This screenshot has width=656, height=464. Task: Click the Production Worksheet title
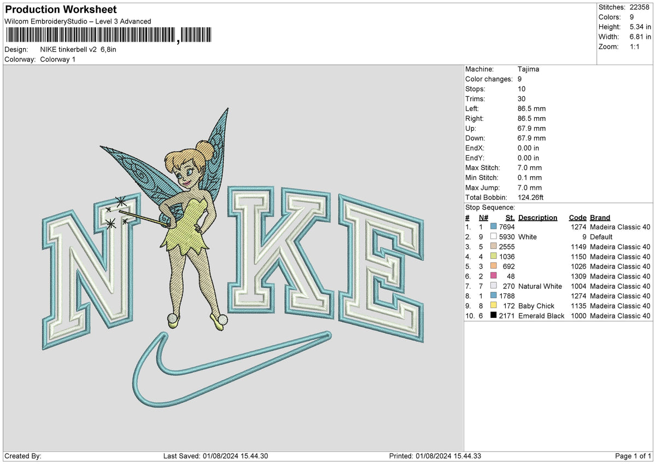[61, 10]
